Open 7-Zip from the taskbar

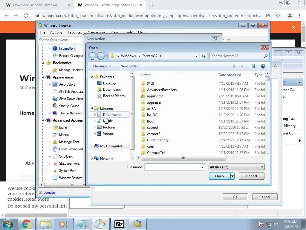pyautogui.click(x=119, y=224)
